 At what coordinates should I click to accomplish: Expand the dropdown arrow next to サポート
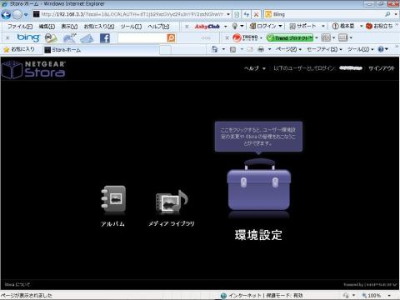(323, 26)
